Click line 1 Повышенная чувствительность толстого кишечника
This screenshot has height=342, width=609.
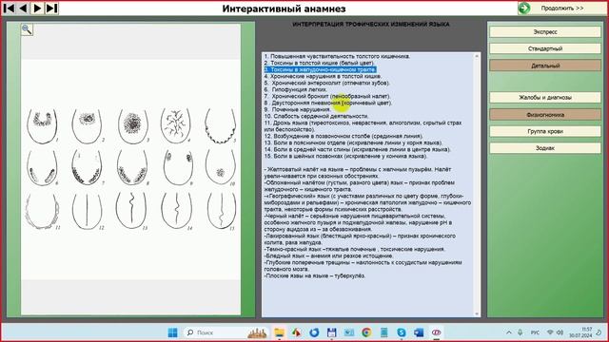pos(337,56)
